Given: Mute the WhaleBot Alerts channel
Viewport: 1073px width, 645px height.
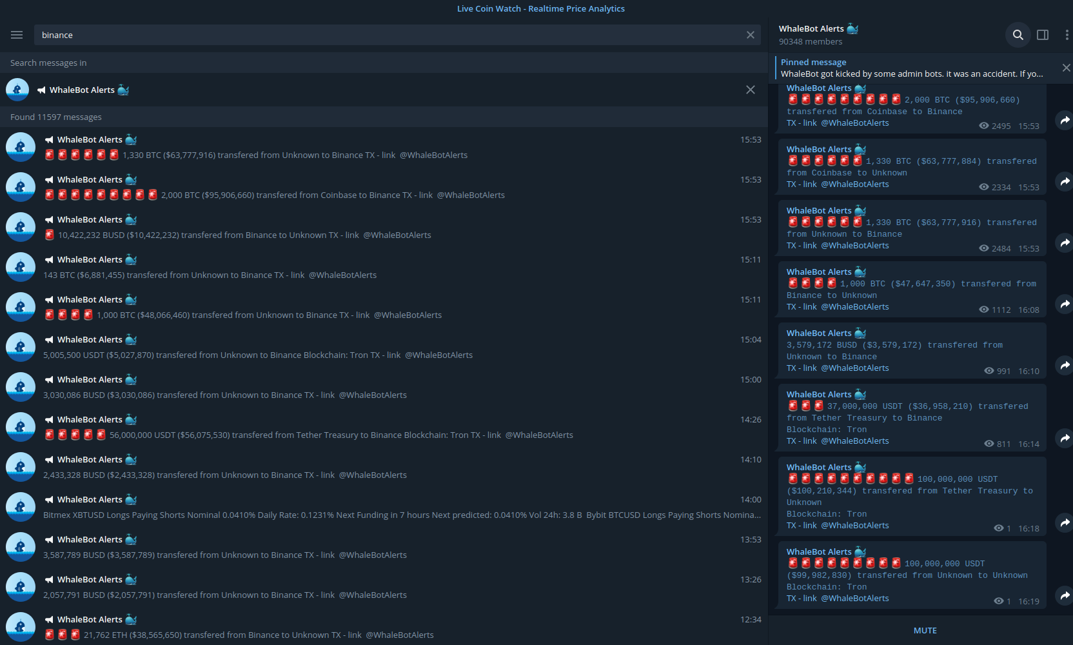Looking at the screenshot, I should coord(925,630).
